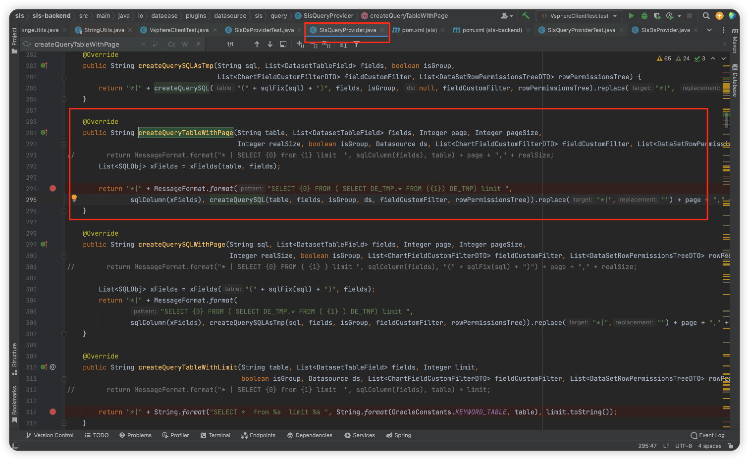The width and height of the screenshot is (749, 460).
Task: Collapse the fold marker on line 290
Action: (x=64, y=144)
